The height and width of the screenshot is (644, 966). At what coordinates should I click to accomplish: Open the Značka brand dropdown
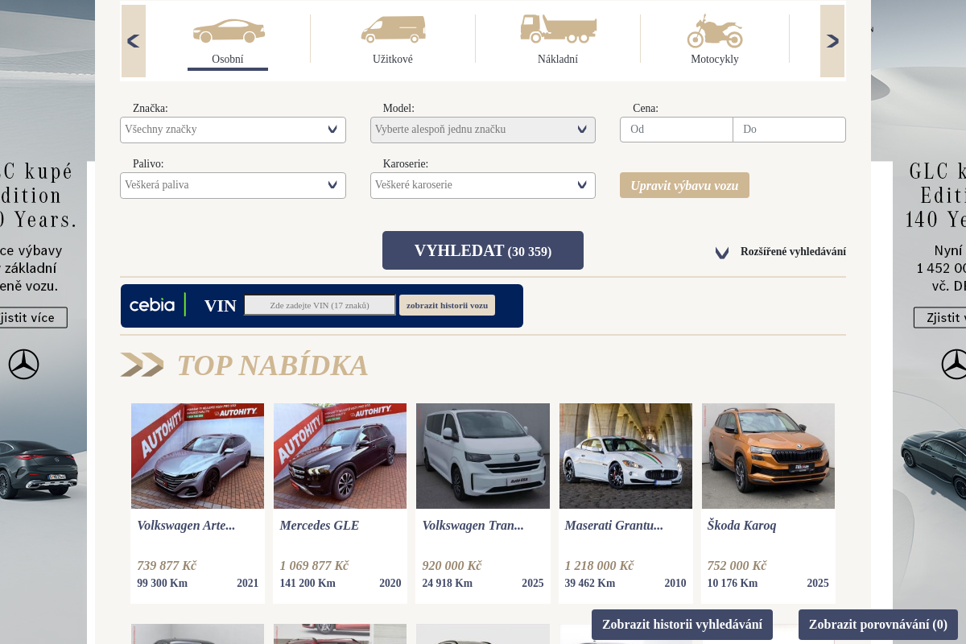233,130
